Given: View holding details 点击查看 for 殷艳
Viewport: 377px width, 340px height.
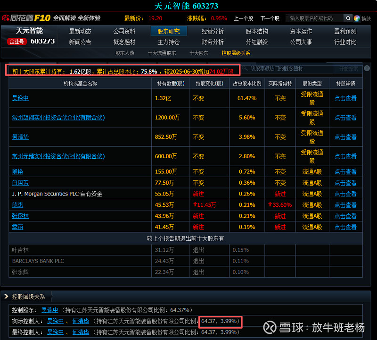Looking at the screenshot, I should pos(345,171).
